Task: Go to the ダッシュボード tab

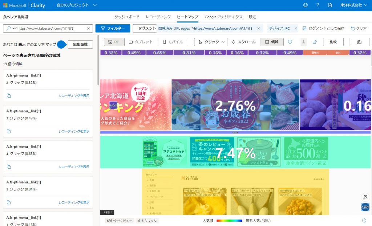Action: click(x=127, y=17)
